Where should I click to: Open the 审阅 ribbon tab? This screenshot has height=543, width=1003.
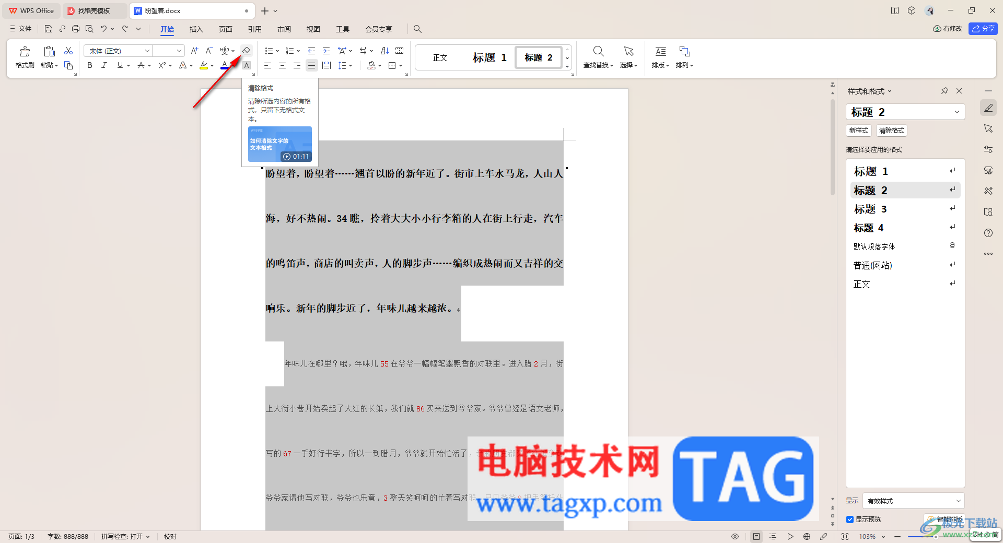pos(284,29)
